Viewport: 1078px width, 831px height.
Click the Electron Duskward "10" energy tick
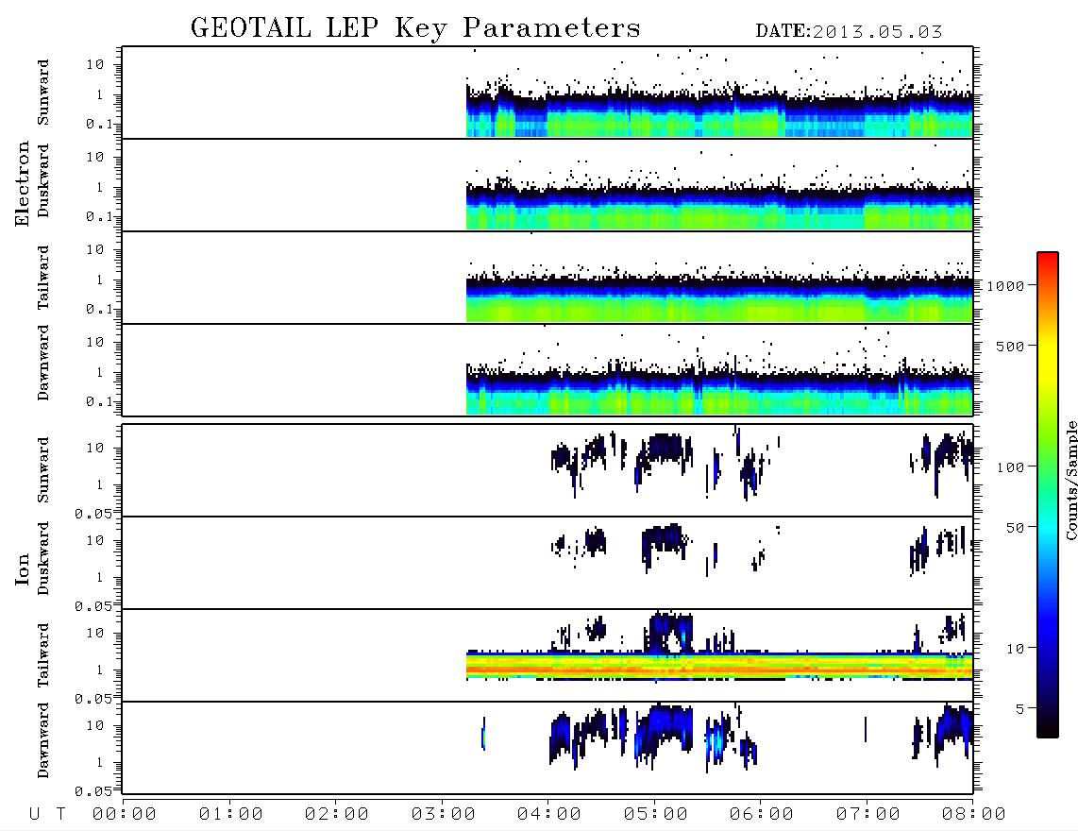[95, 157]
